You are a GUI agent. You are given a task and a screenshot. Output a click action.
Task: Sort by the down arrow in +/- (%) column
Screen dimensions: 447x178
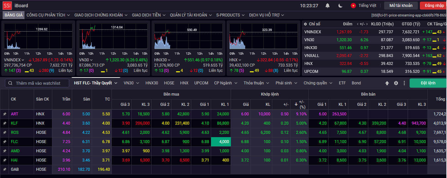coord(296,104)
